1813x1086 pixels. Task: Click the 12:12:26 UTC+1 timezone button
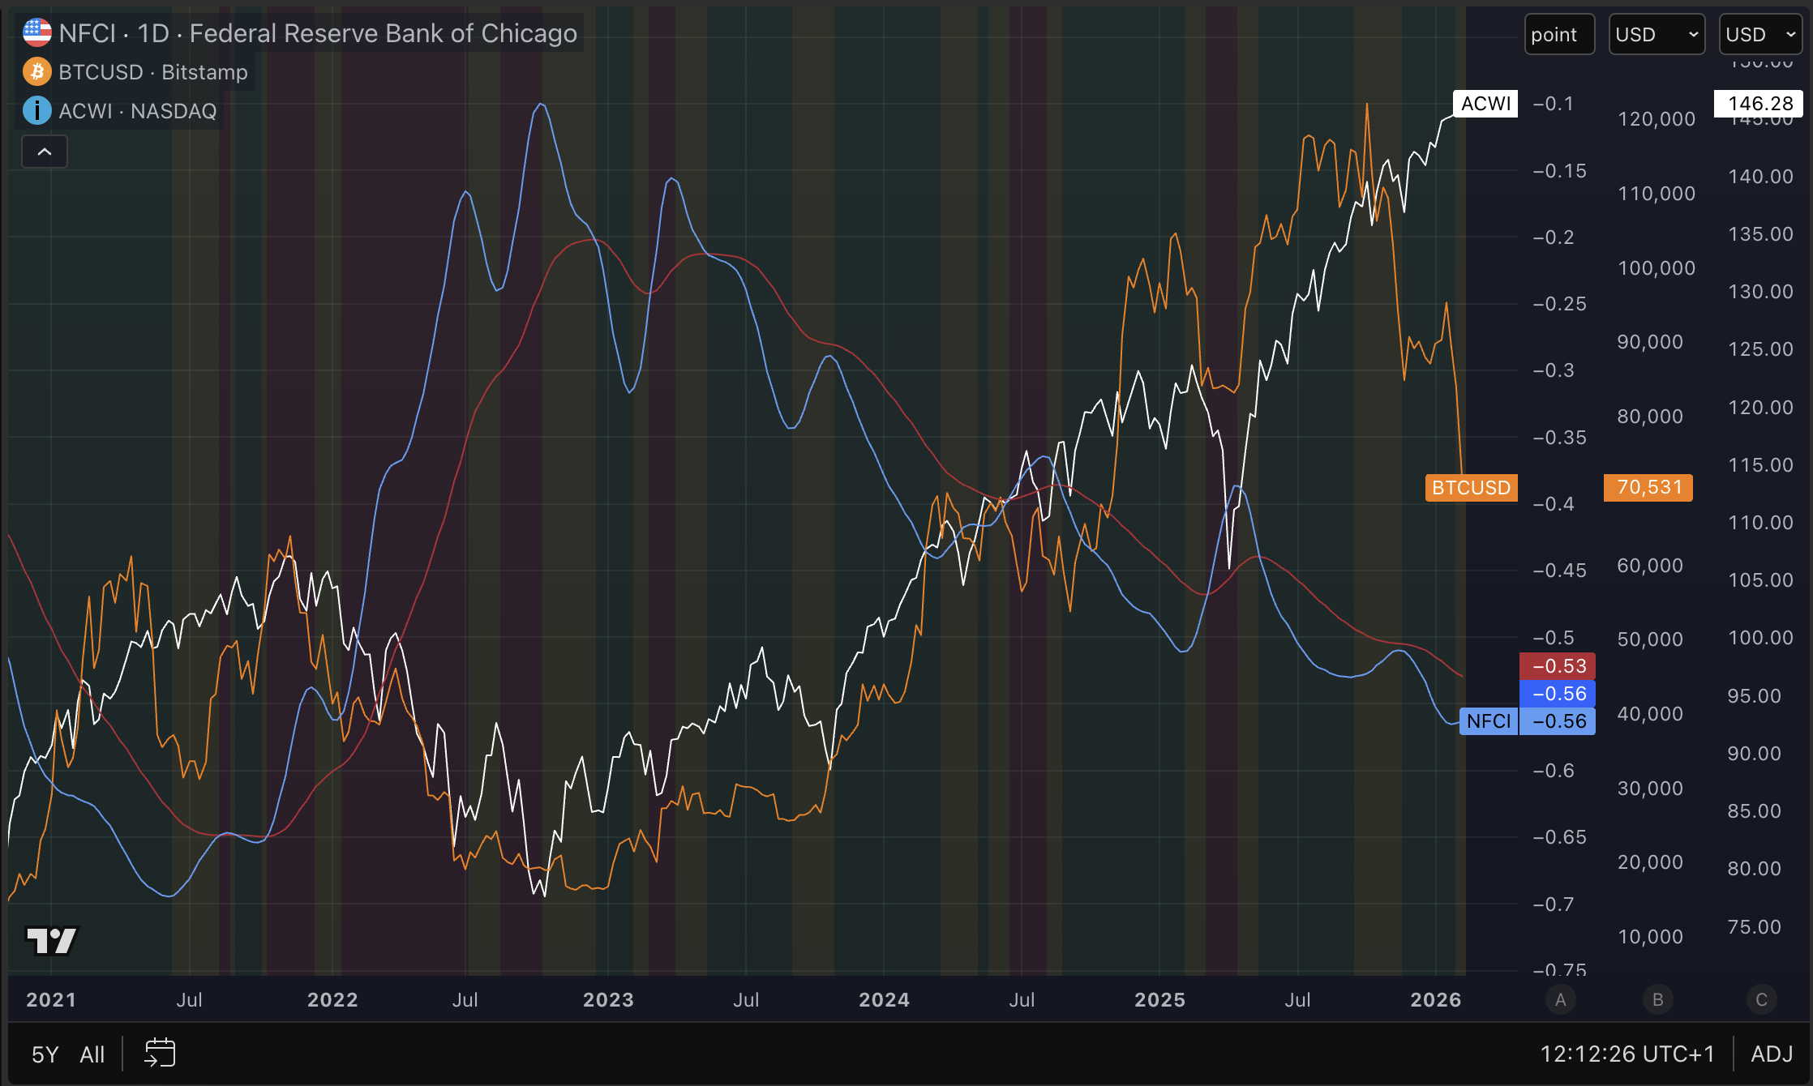(1627, 1054)
